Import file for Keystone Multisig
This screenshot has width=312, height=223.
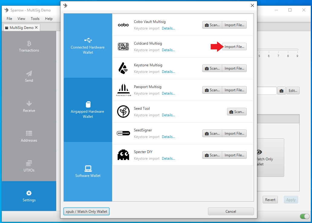click(234, 68)
